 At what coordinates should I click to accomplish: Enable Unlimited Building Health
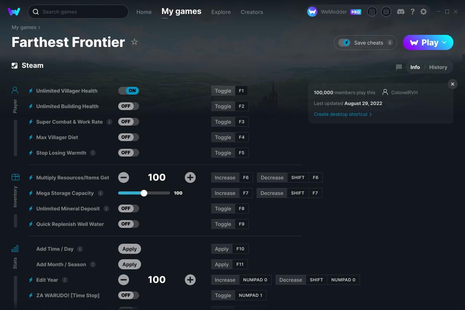[128, 106]
